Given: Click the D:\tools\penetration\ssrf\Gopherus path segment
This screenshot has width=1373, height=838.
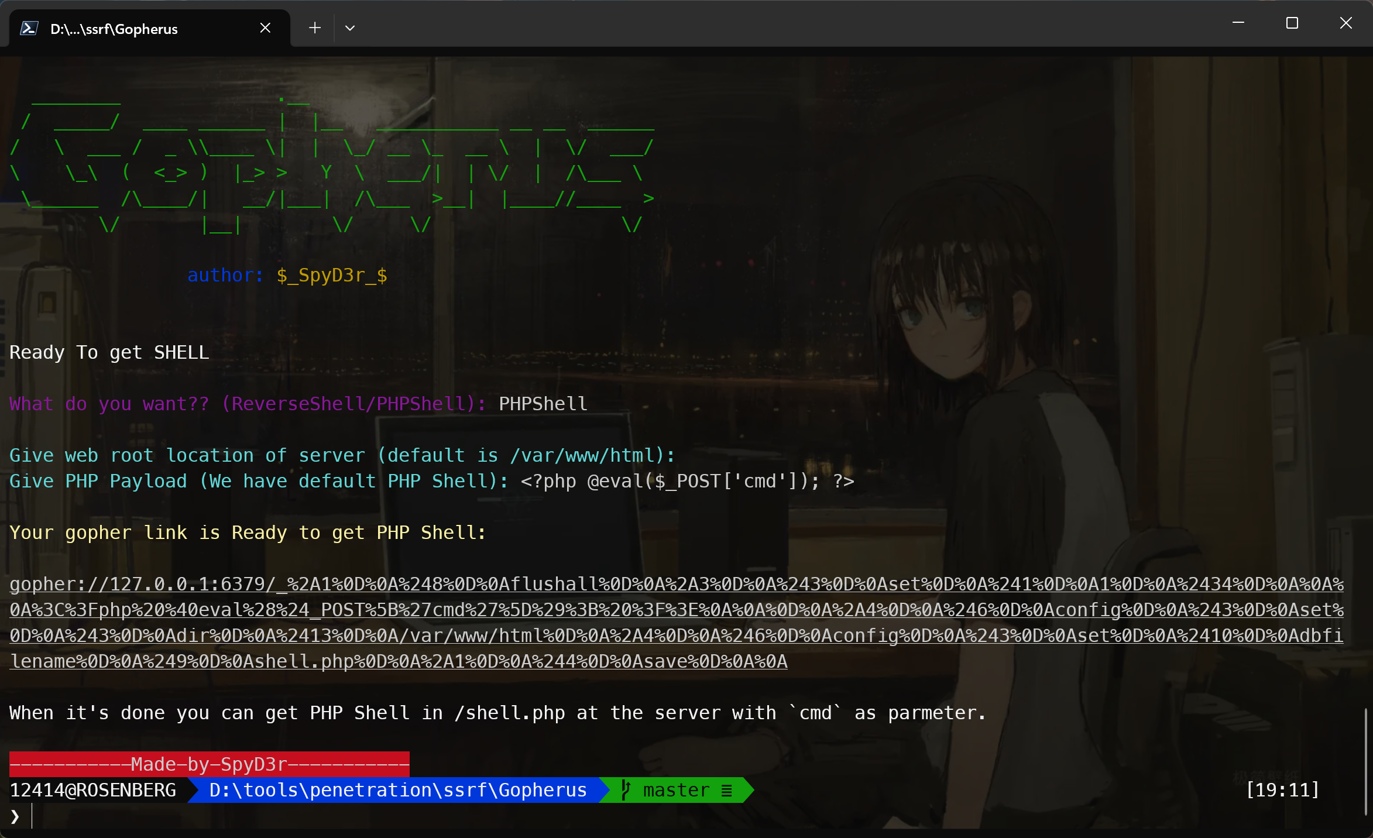Looking at the screenshot, I should (398, 790).
